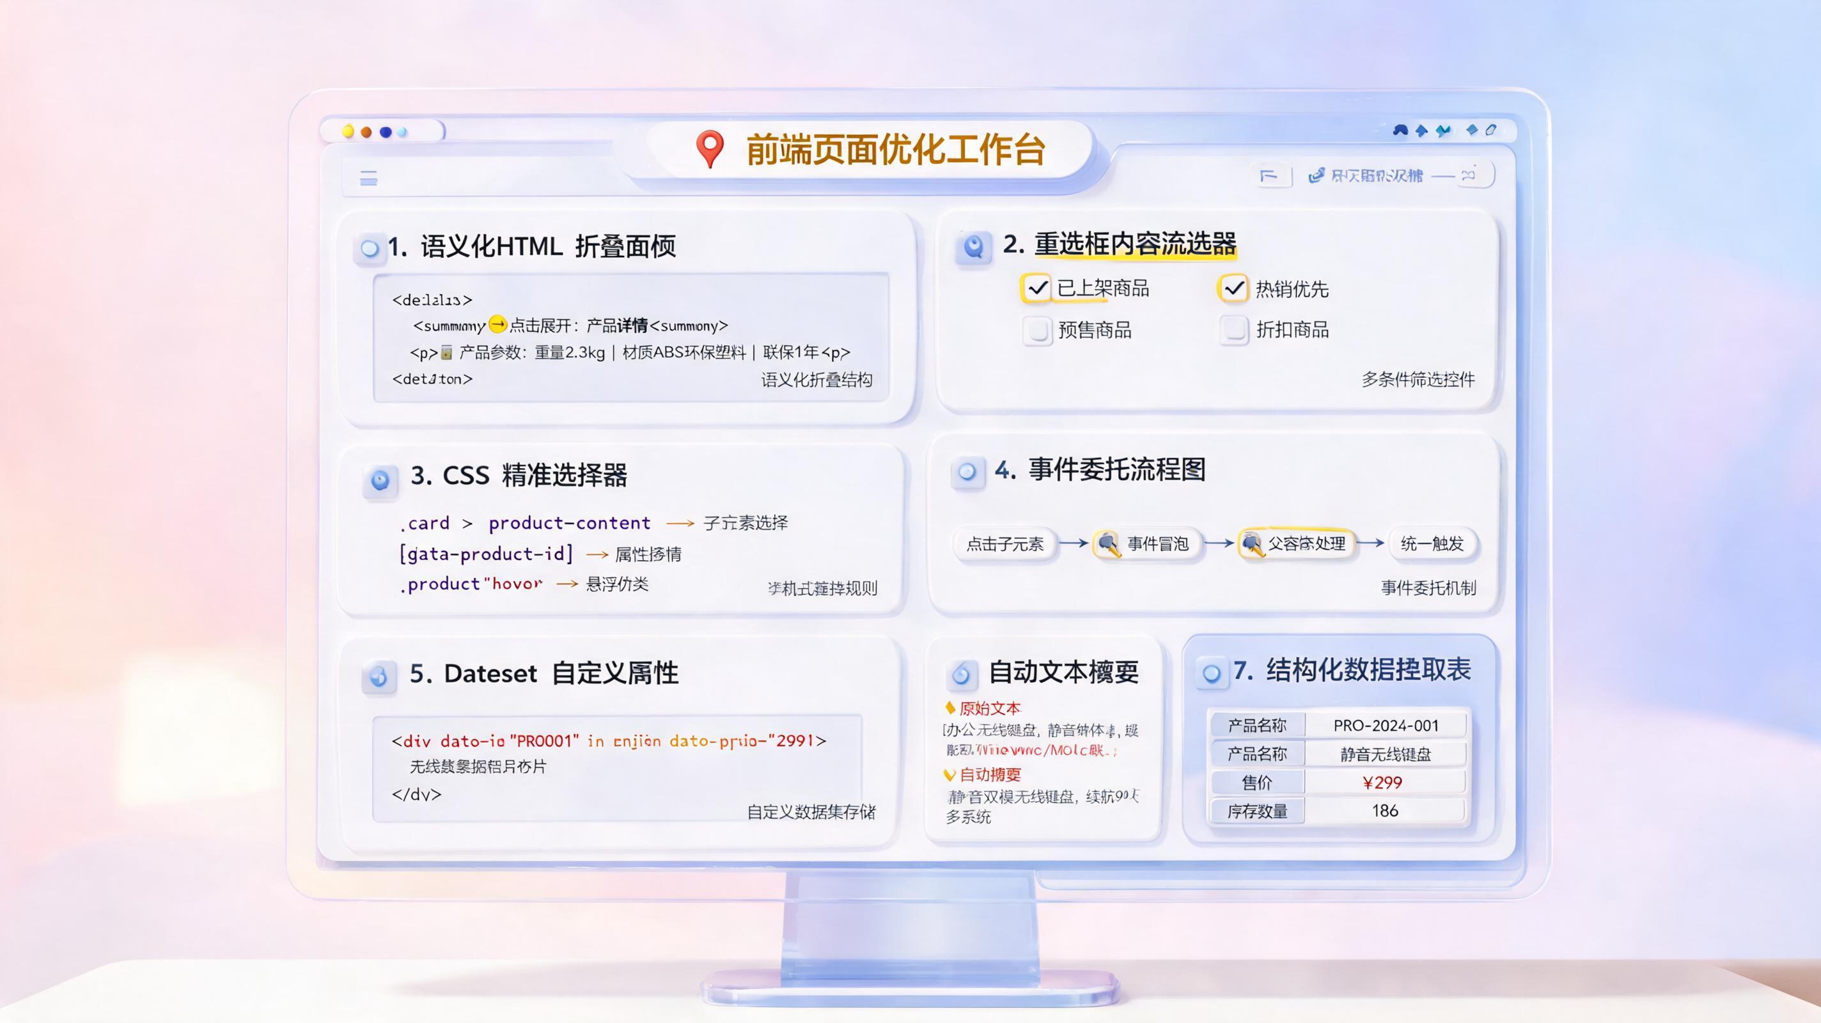
Task: Click the 产品参数 paragraph line in code block
Action: coord(630,352)
